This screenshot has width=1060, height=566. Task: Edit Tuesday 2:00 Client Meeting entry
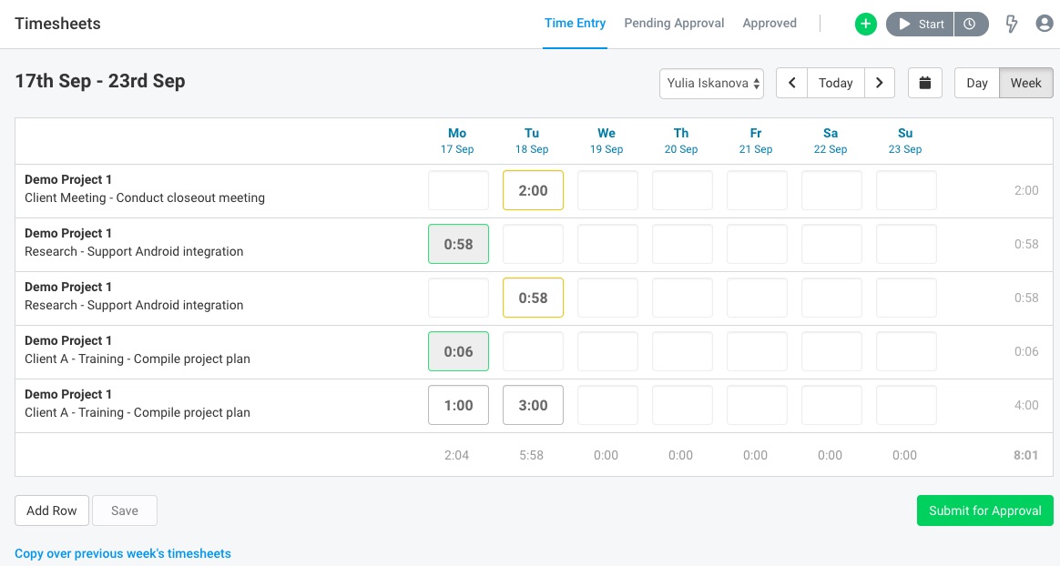coord(533,190)
